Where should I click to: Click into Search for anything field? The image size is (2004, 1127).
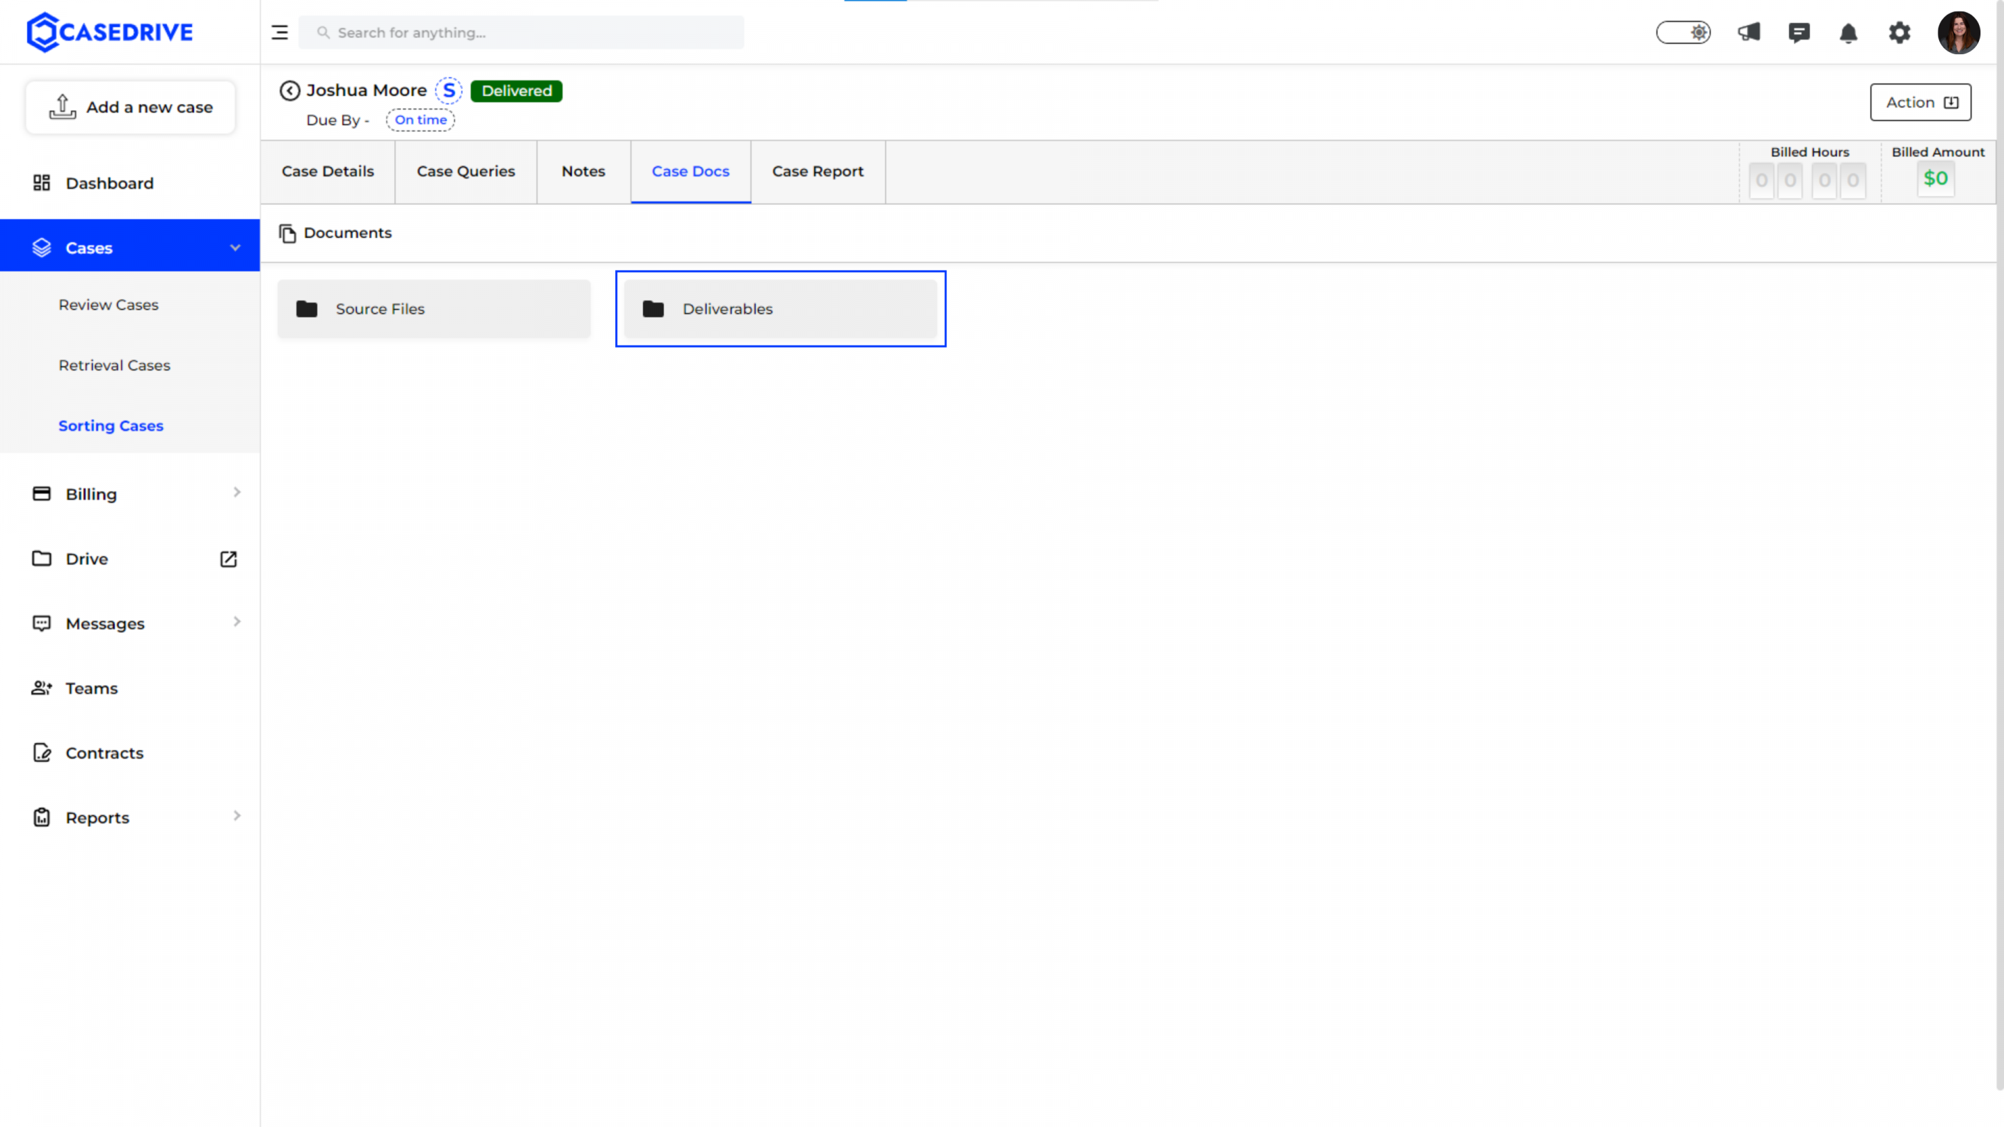click(x=521, y=33)
